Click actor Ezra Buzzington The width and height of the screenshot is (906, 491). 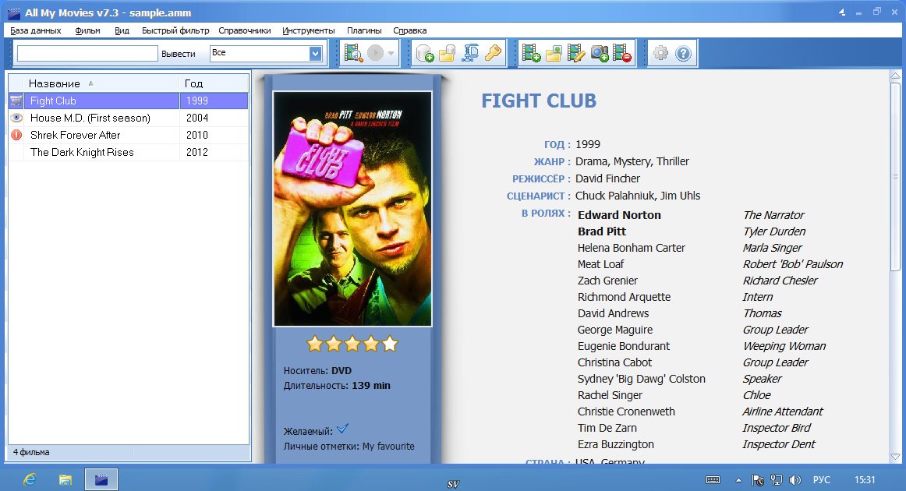click(x=616, y=444)
